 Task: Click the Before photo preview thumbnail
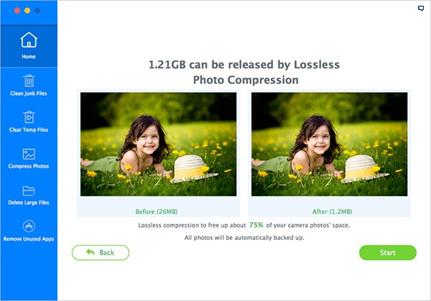coord(158,144)
